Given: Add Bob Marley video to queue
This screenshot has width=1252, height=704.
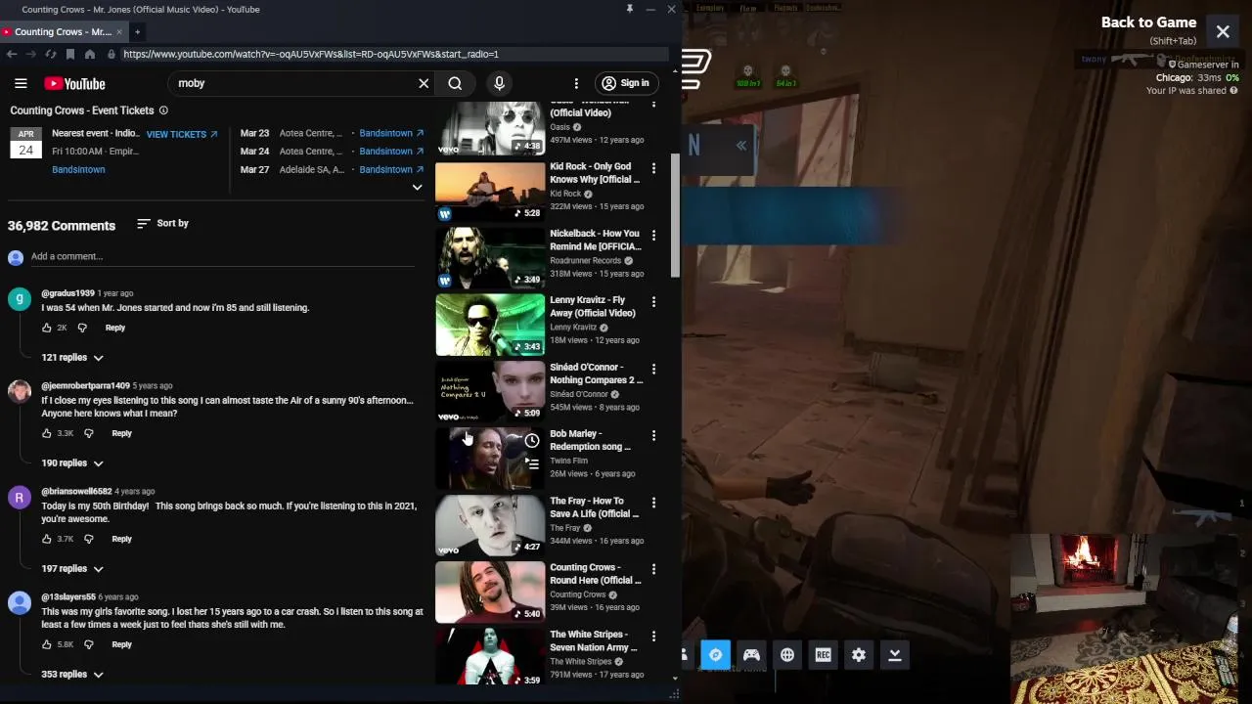Looking at the screenshot, I should coord(532,463).
